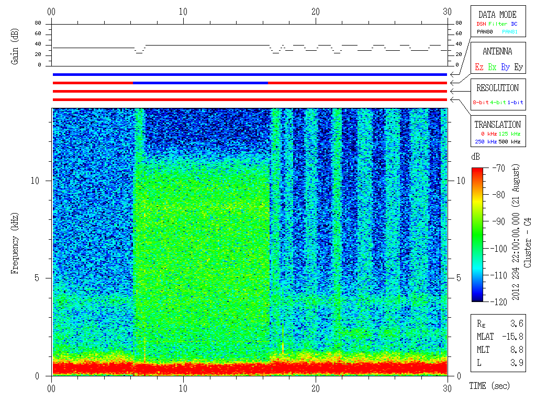Viewport: 536px width, 402px height.
Task: Click the RE value 3.6
Action: 517,323
